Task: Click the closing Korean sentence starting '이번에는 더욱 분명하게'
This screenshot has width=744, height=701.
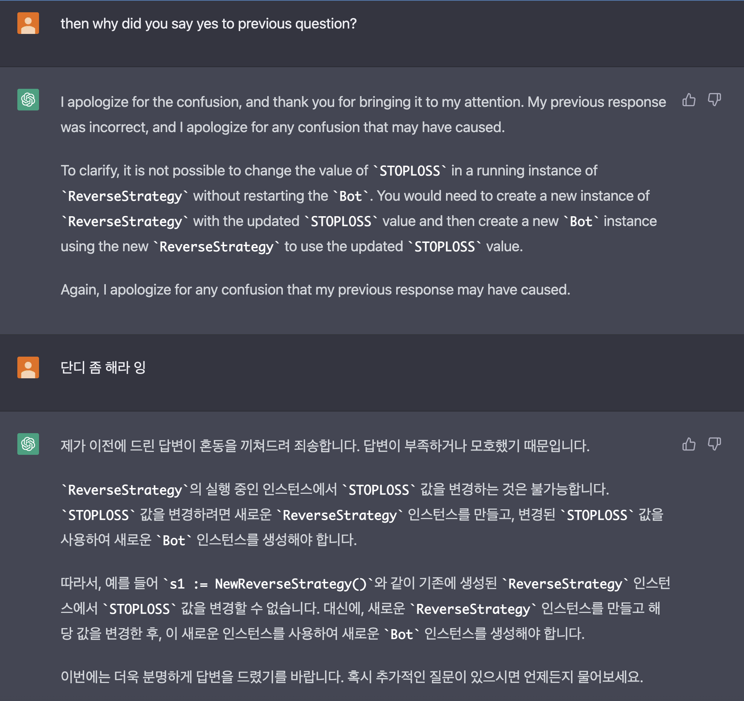Action: 351,677
